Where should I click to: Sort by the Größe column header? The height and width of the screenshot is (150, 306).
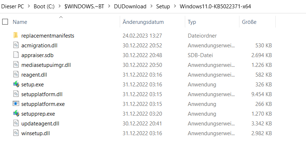(249, 22)
